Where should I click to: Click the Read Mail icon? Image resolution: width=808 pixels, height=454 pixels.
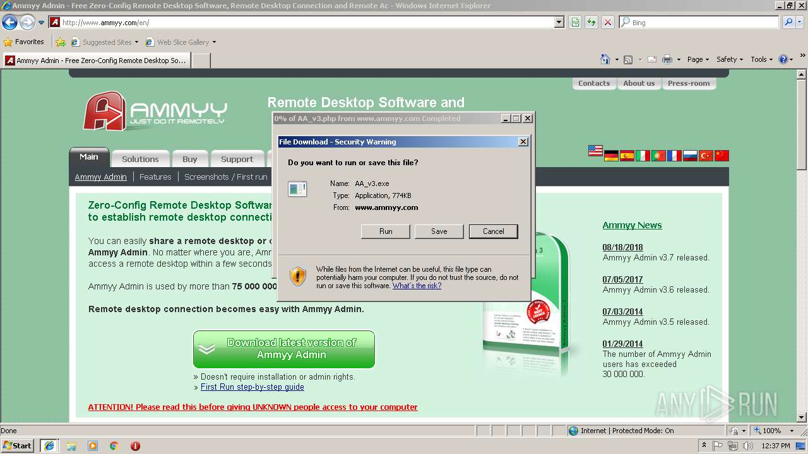(652, 59)
